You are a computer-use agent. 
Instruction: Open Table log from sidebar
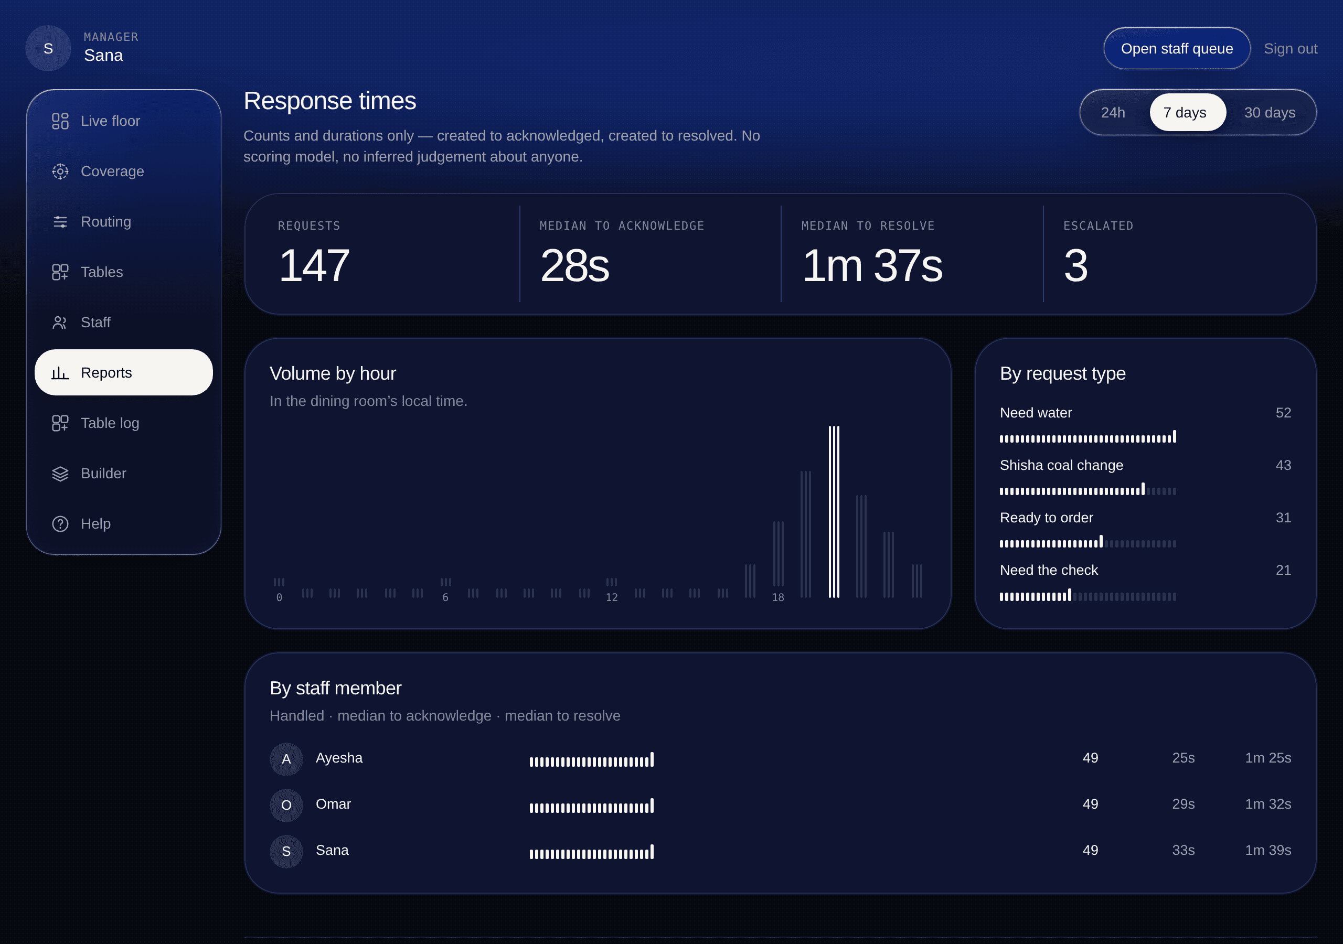(123, 423)
